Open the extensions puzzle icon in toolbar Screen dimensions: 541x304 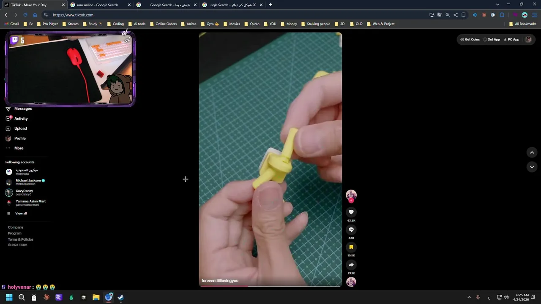click(502, 15)
